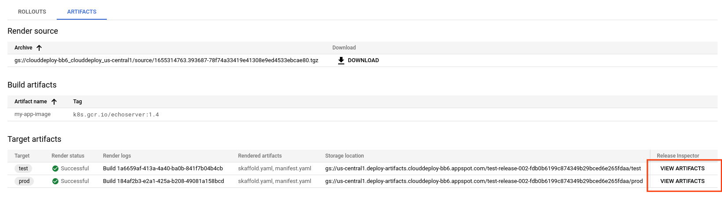The width and height of the screenshot is (722, 197).
Task: Click the gs:// source archive path
Action: (x=166, y=60)
